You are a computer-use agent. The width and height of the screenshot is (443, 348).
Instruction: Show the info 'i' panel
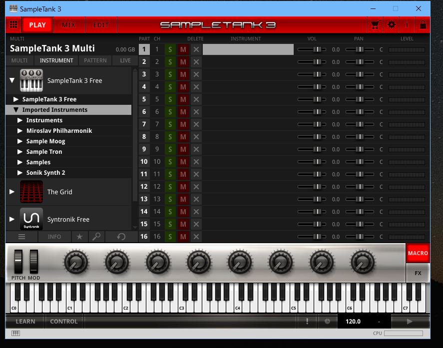(x=407, y=25)
